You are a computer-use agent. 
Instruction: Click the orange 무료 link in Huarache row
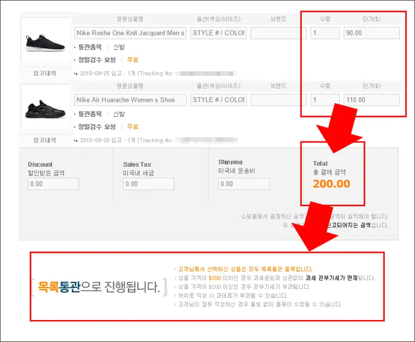(x=132, y=126)
